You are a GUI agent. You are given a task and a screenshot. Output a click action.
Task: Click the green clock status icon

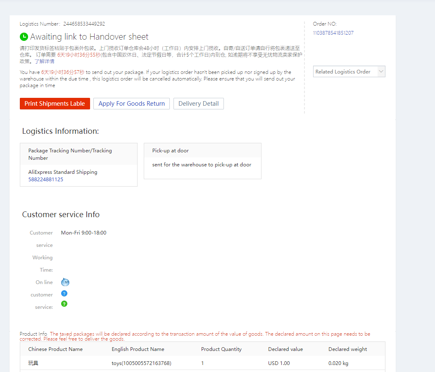24,37
